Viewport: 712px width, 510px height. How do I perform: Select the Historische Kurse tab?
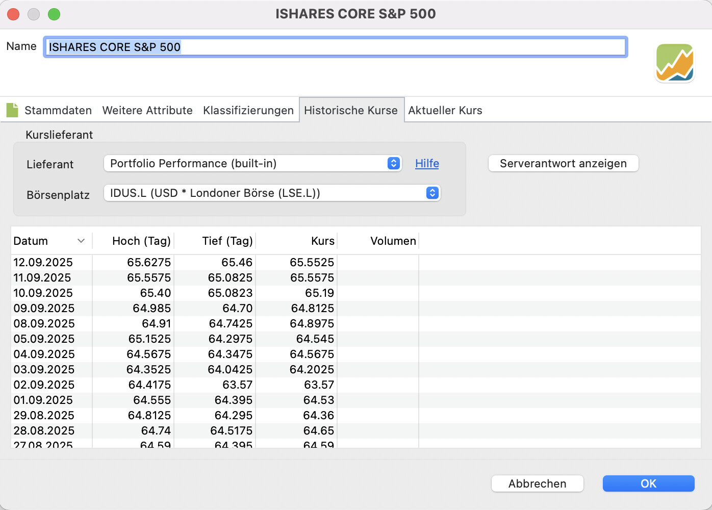point(351,110)
